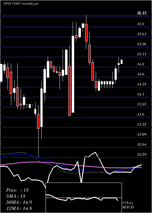Click the 14.35 price axis label

click(142, 84)
